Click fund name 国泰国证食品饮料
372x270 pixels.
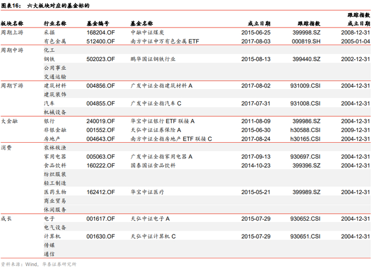click(x=153, y=166)
